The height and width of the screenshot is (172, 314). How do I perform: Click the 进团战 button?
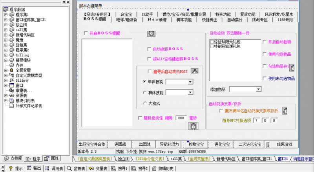tap(120, 144)
